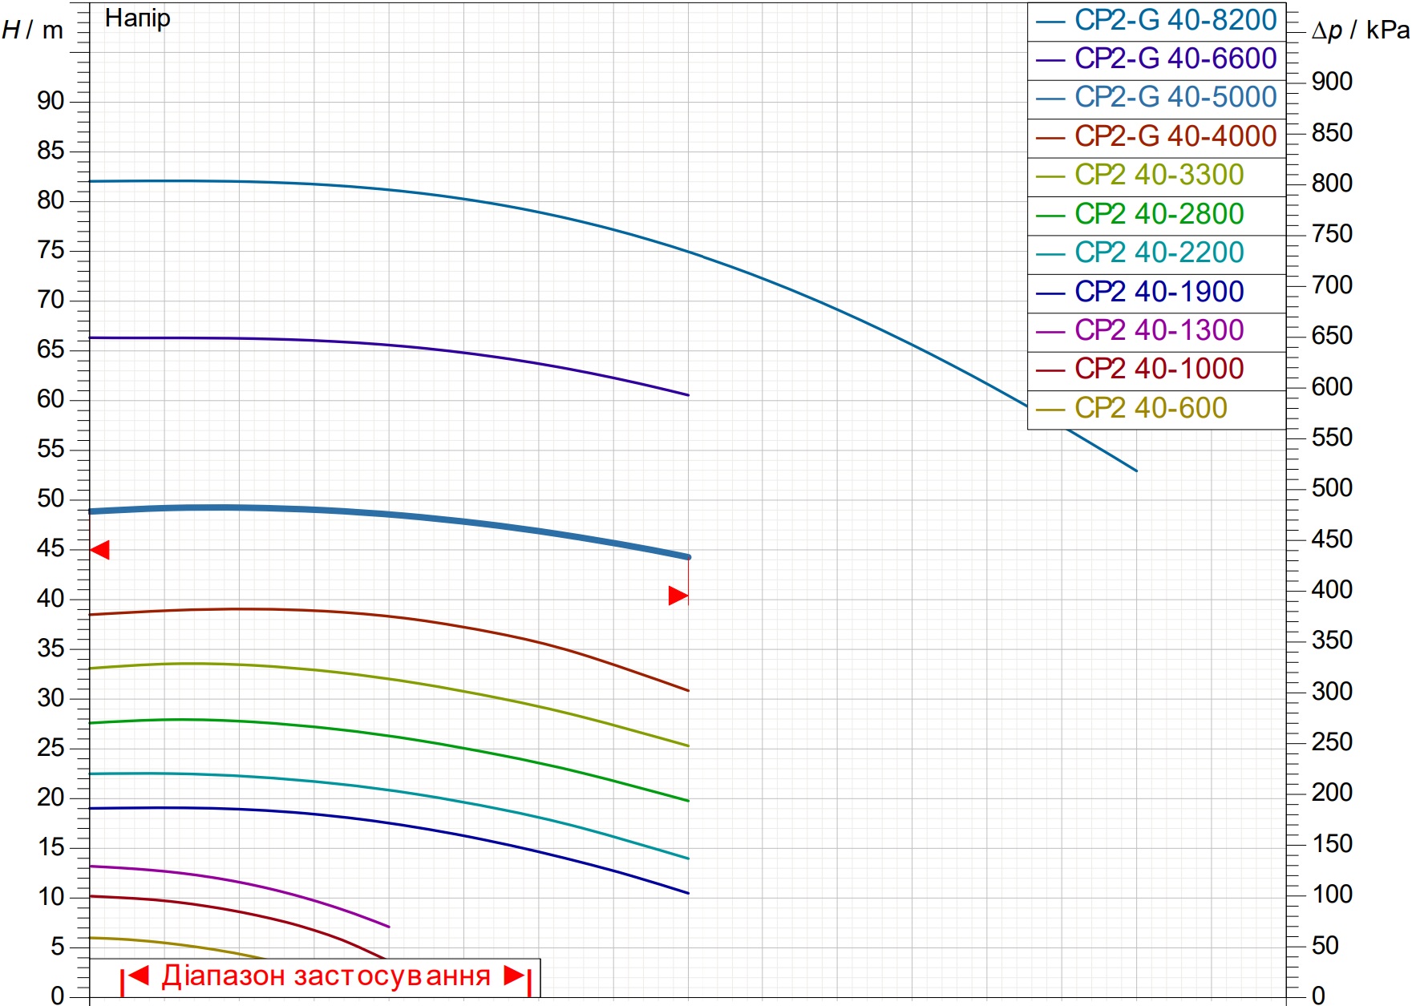Screen dimensions: 1412x1006
Task: Click the Напір chart title
Action: pos(138,18)
